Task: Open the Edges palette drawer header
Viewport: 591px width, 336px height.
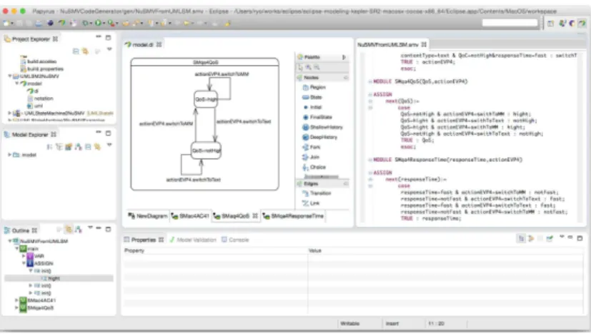Action: click(322, 183)
